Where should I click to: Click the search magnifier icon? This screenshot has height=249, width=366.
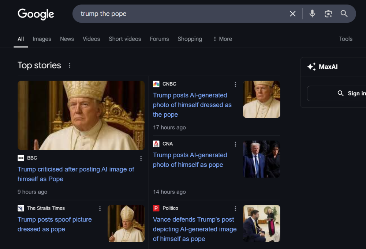click(344, 14)
